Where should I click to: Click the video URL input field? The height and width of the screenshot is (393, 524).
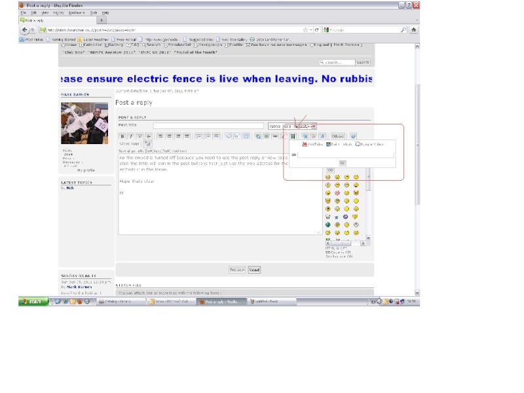[x=345, y=155]
